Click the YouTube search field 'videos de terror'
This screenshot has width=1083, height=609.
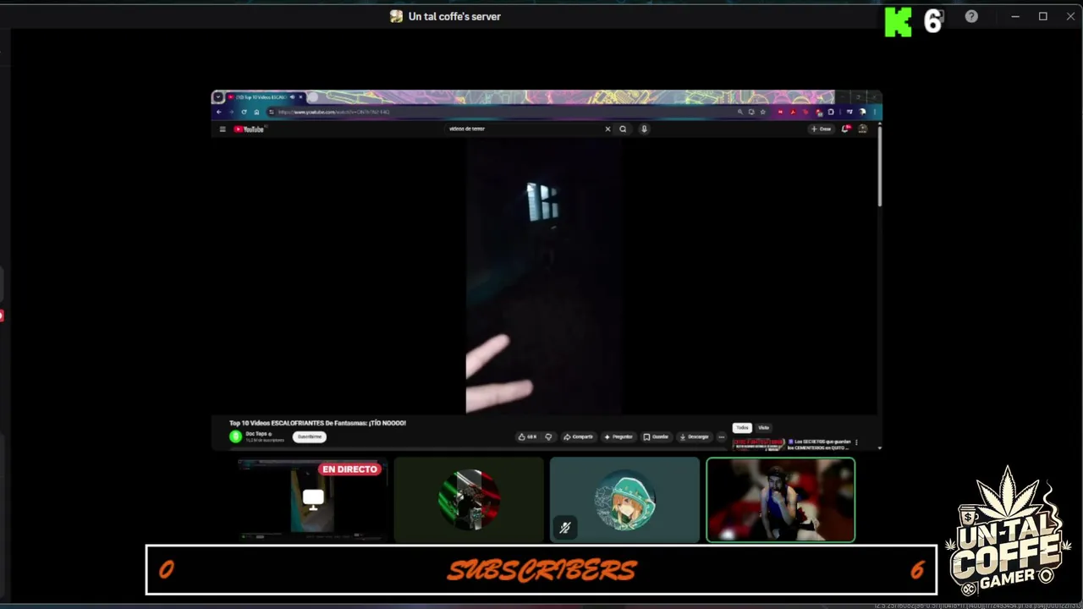tap(523, 129)
